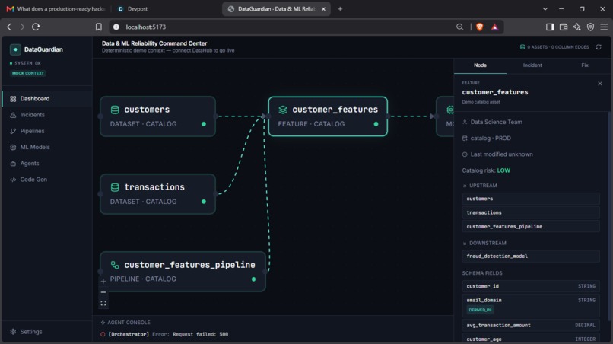Image resolution: width=613 pixels, height=344 pixels.
Task: Click the error icon in console
Action: [103, 334]
